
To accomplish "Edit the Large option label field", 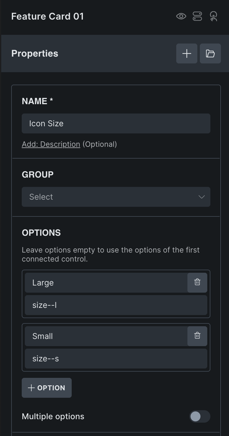I will (x=106, y=283).
